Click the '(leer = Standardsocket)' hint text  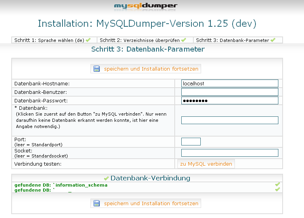(x=41, y=156)
